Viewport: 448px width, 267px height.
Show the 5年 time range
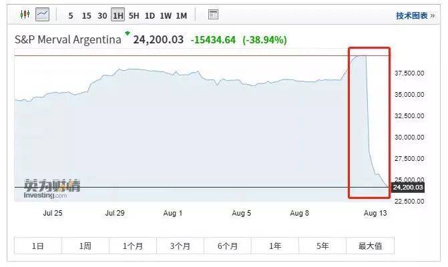click(x=323, y=246)
